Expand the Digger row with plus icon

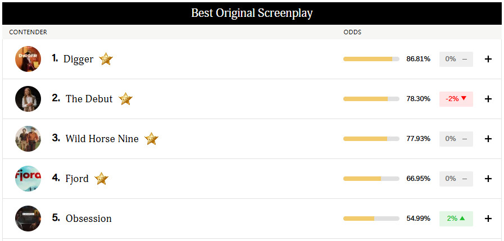488,59
